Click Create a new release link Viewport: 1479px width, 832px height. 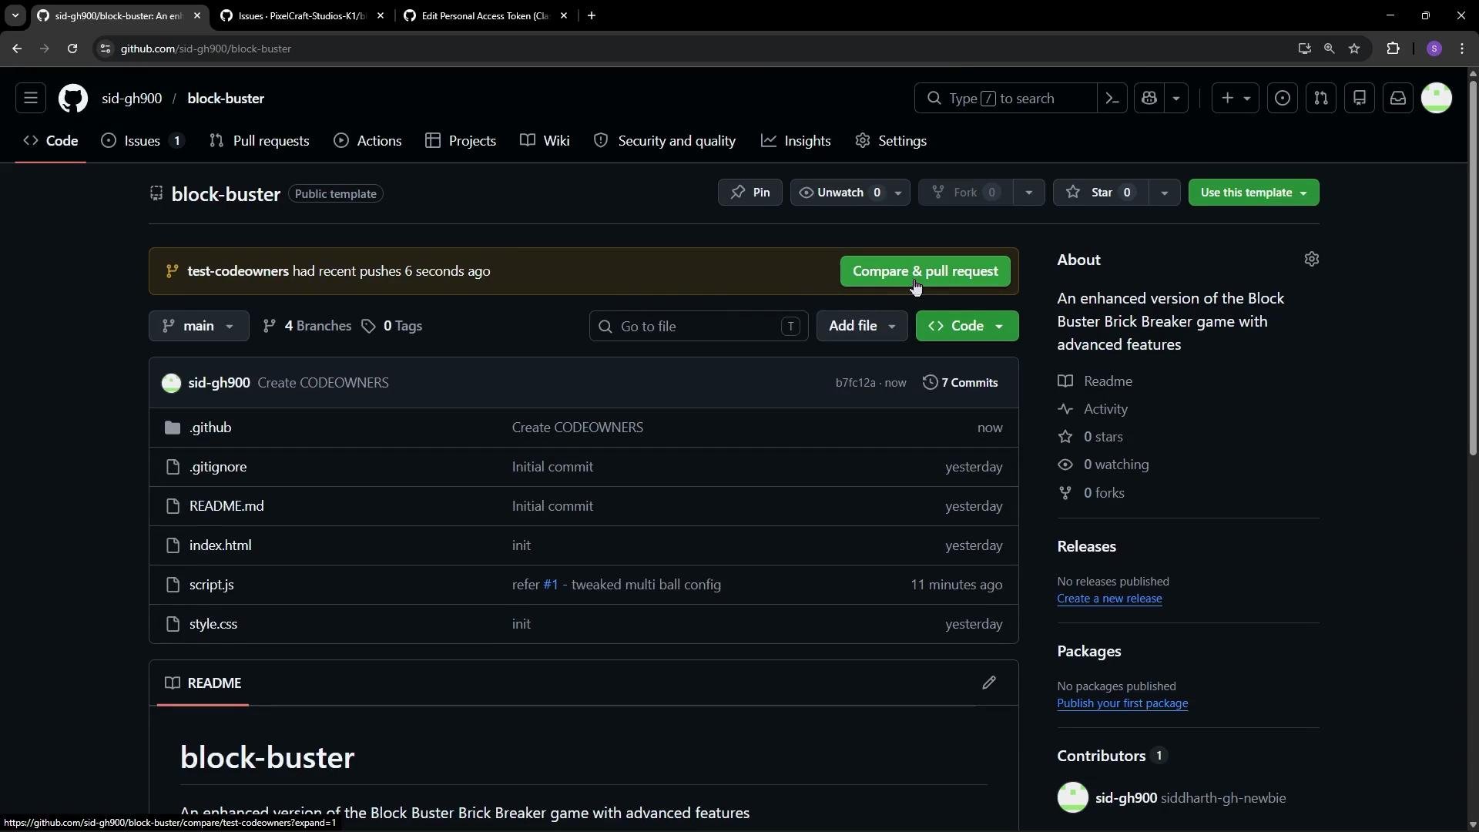pos(1109,599)
